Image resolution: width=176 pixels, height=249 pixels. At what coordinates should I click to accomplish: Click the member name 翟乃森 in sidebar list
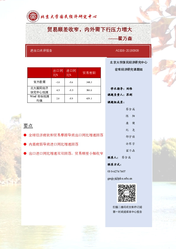point(130,151)
